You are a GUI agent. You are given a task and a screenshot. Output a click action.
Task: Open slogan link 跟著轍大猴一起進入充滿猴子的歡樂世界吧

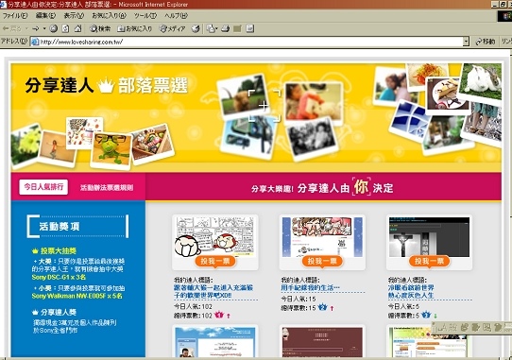[213, 291]
